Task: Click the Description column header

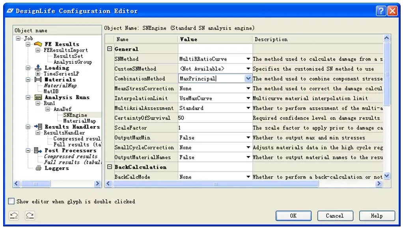Action: 318,39
